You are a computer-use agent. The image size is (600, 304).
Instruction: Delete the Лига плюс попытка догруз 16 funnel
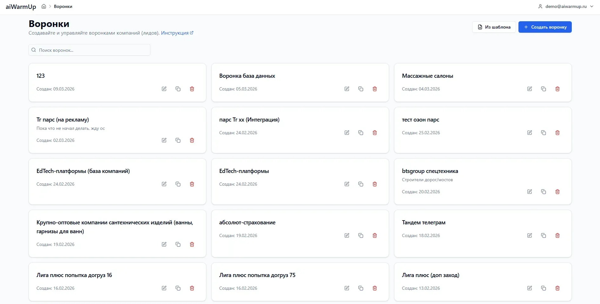tap(192, 288)
